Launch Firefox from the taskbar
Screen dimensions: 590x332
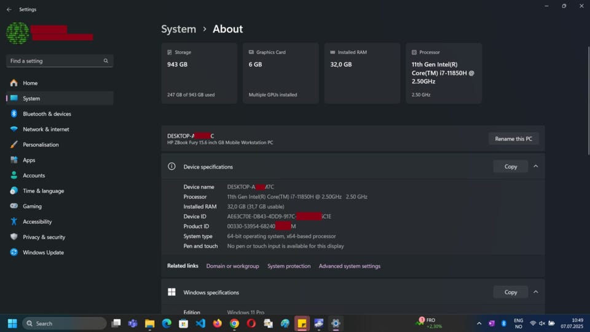click(218, 323)
